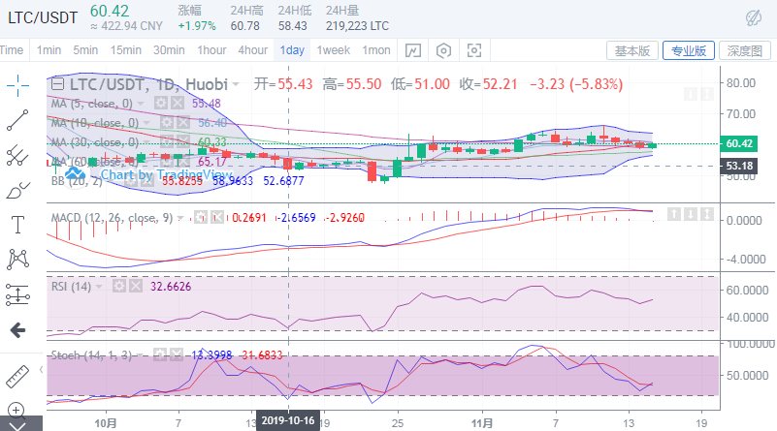This screenshot has width=777, height=431.
Task: Move the MACD pane up
Action: (673, 214)
